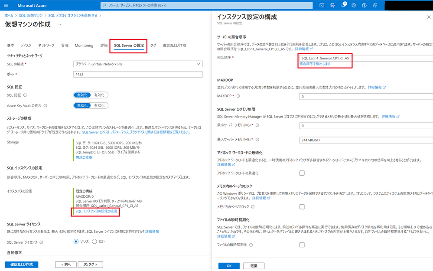Check the メモリ内のページのロック checkbox
The width and height of the screenshot is (433, 271).
tap(302, 207)
